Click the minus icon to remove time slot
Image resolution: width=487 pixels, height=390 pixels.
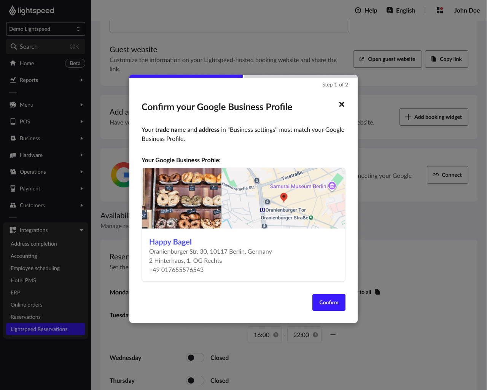[333, 335]
